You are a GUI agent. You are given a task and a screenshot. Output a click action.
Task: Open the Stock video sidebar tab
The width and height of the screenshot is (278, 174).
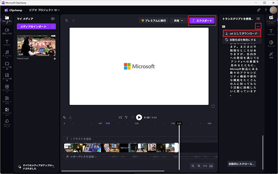tap(7, 66)
